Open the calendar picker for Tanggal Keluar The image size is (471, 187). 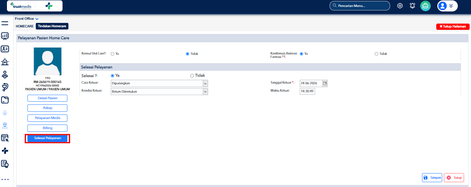pyautogui.click(x=325, y=83)
